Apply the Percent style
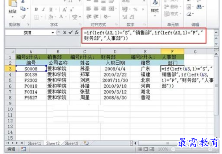 click(x=135, y=9)
